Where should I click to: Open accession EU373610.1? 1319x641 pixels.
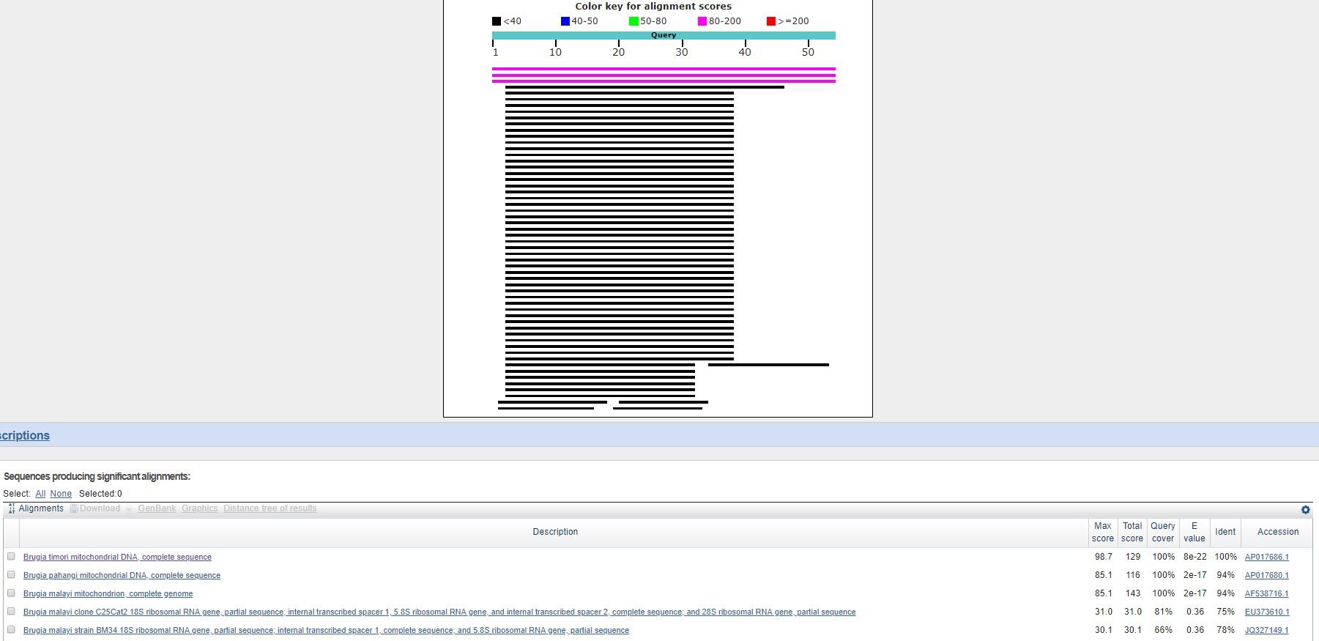pos(1267,612)
